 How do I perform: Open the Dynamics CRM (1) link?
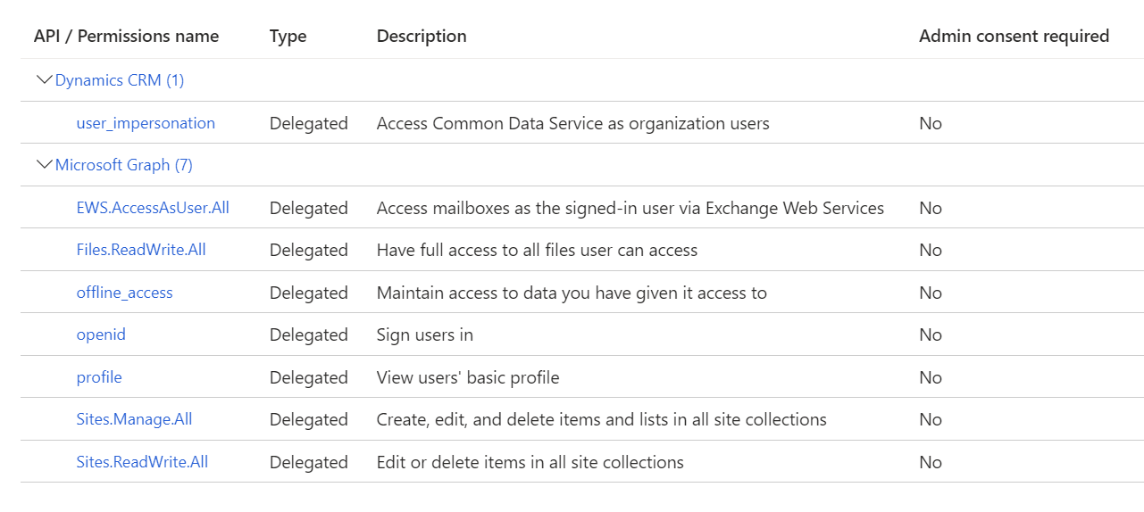[x=120, y=80]
